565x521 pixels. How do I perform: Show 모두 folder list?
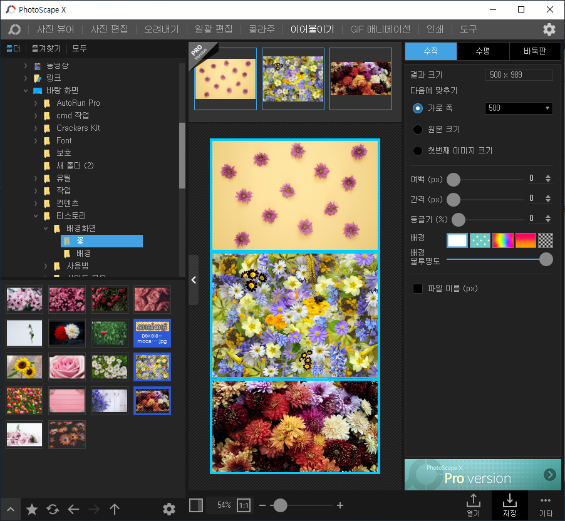pyautogui.click(x=80, y=48)
